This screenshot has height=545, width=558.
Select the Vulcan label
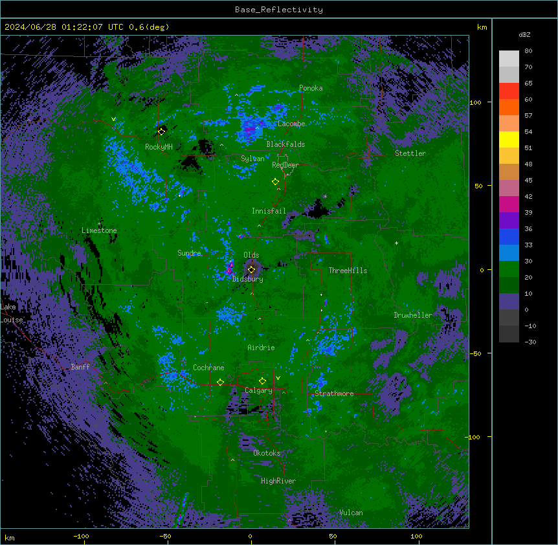pos(351,513)
